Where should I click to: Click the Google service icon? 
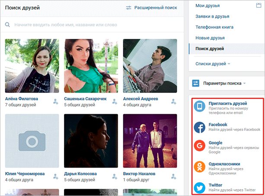[200, 146]
